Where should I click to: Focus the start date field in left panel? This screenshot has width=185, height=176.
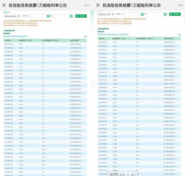(38, 16)
